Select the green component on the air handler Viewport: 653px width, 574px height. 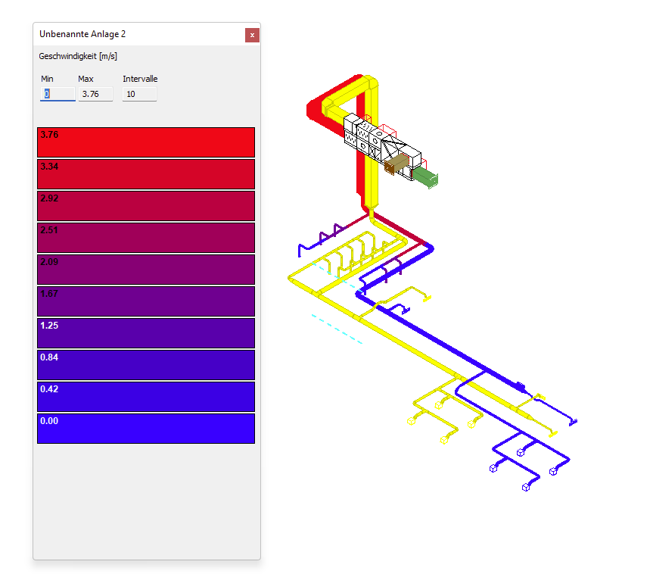pos(426,178)
